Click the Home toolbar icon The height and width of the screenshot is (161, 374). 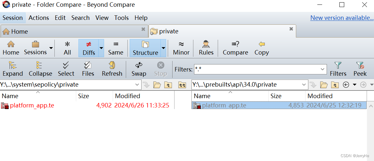point(11,48)
